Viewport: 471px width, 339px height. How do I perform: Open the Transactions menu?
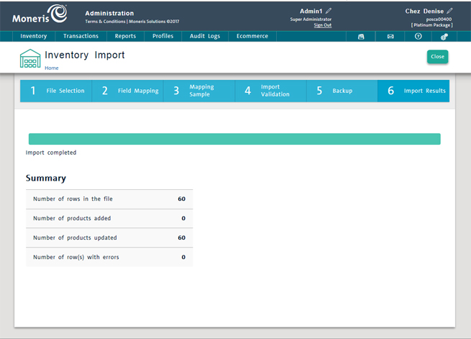81,36
